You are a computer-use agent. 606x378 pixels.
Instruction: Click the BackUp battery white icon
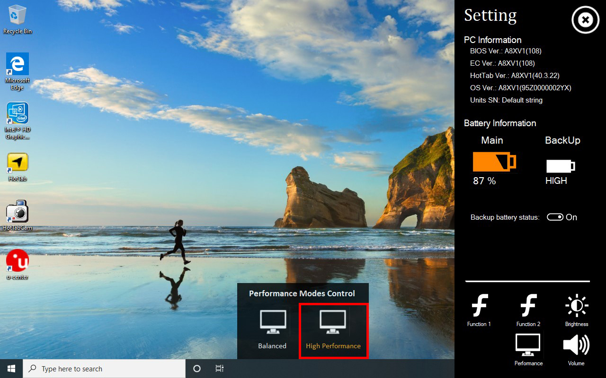coord(561,166)
